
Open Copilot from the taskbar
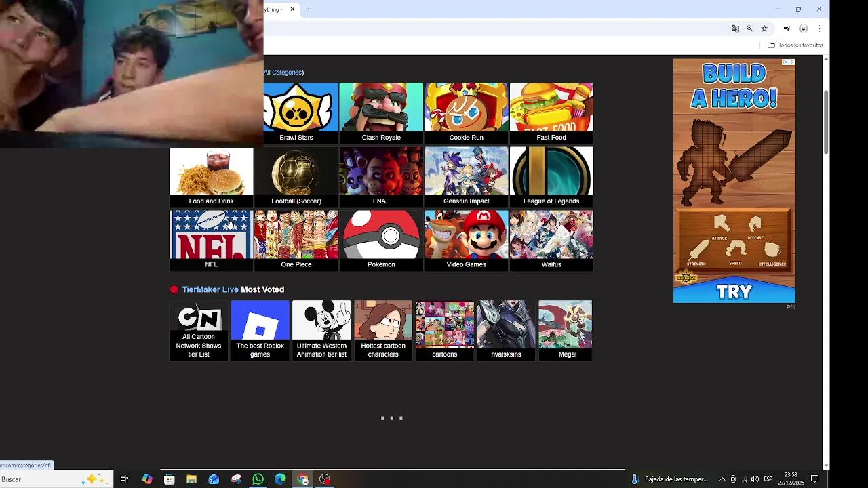(x=147, y=479)
